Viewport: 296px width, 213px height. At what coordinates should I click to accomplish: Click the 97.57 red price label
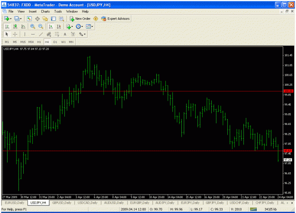pyautogui.click(x=288, y=151)
